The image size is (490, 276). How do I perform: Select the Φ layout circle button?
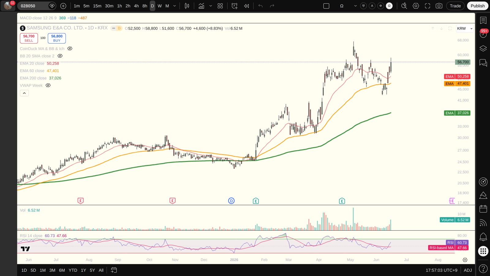[x=381, y=6]
